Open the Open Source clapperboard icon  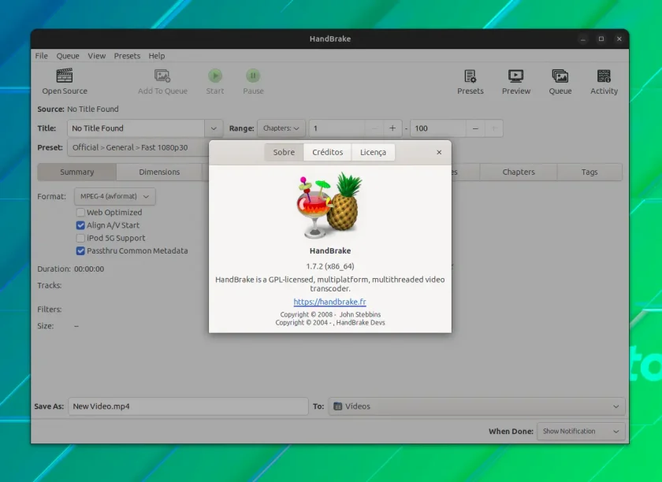tap(65, 76)
